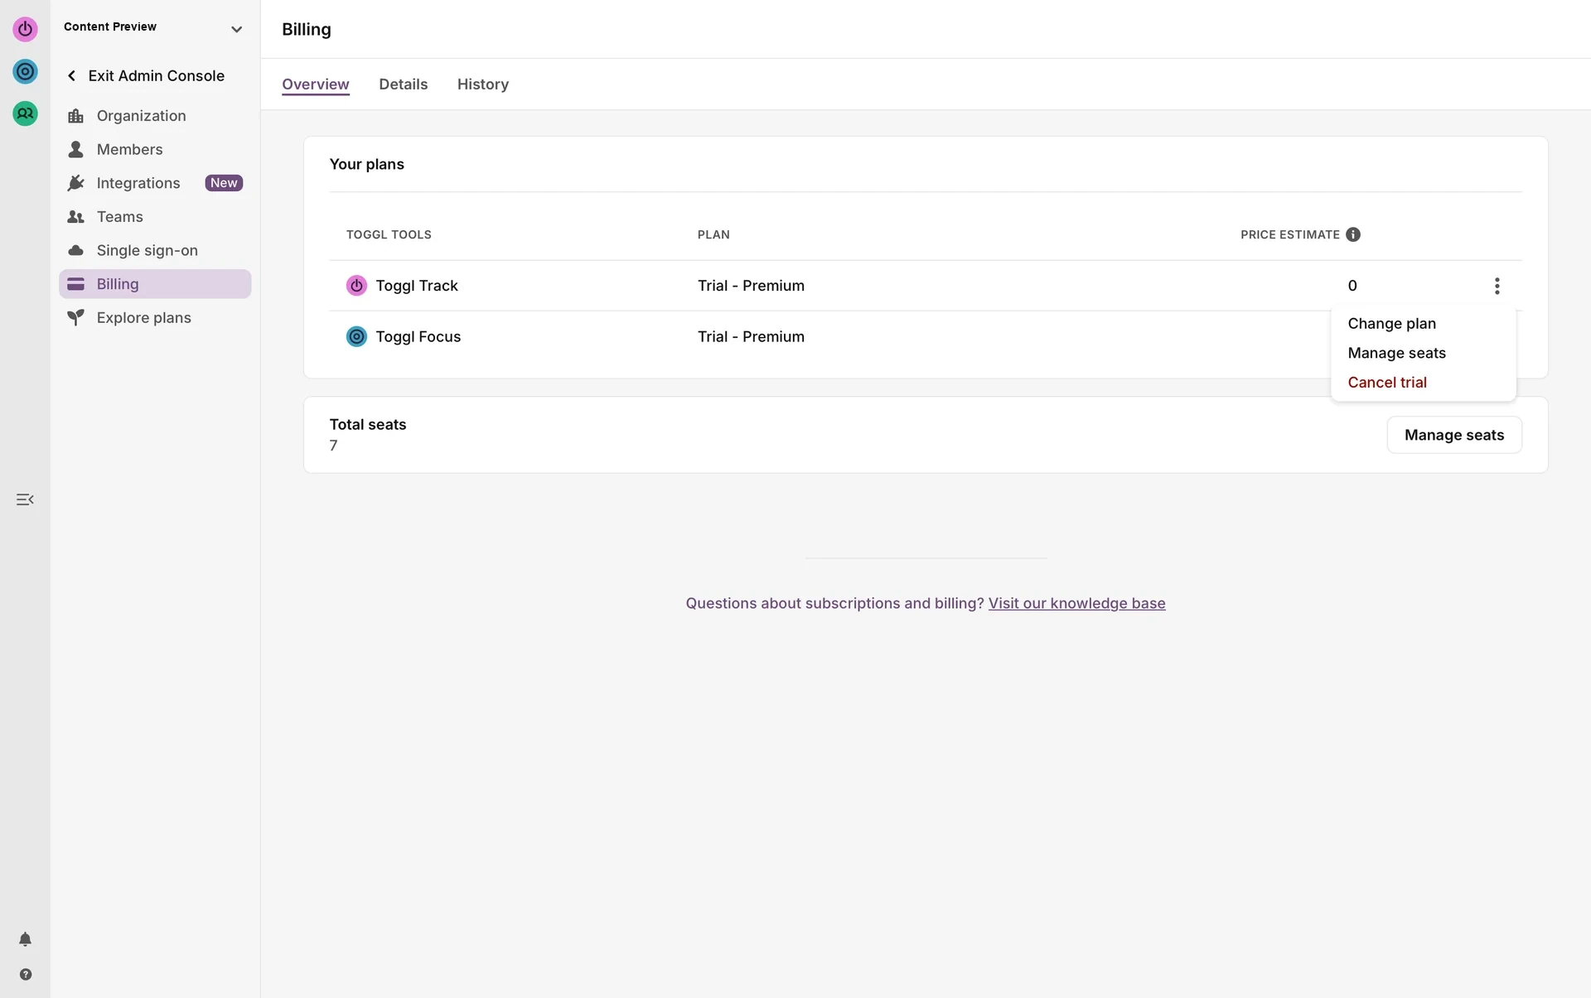1591x998 pixels.
Task: Switch to the Details tab
Action: (x=404, y=84)
